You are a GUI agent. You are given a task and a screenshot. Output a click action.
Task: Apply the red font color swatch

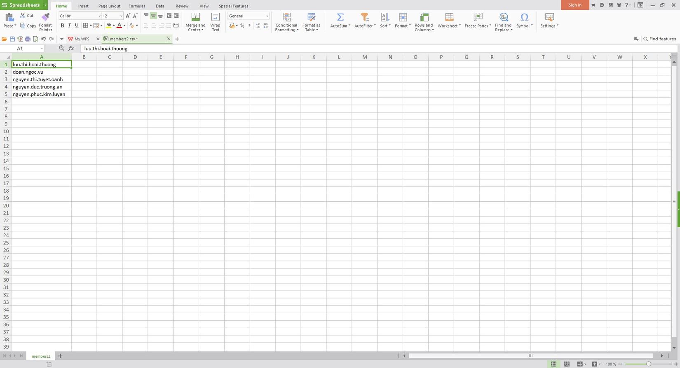pyautogui.click(x=119, y=26)
